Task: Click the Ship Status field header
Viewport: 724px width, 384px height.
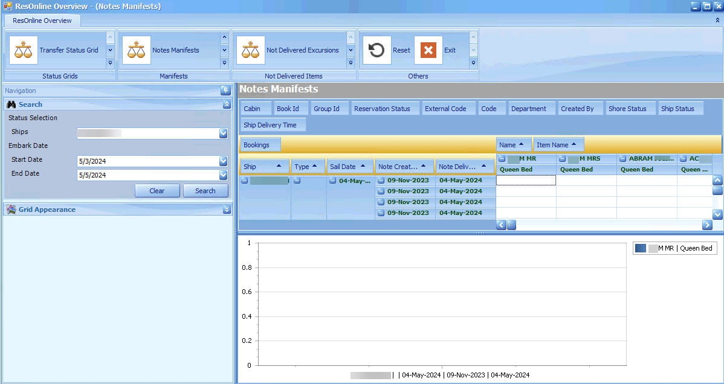Action: 680,109
